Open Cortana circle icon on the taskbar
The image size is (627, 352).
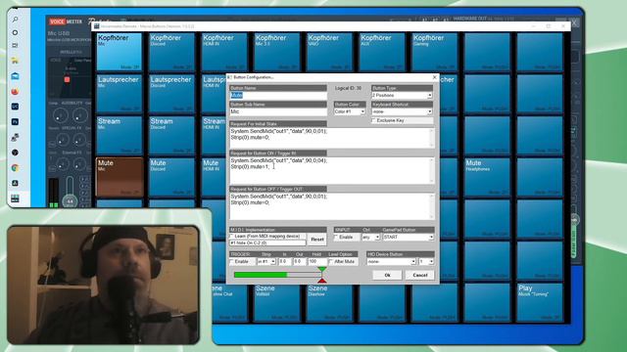pos(16,32)
